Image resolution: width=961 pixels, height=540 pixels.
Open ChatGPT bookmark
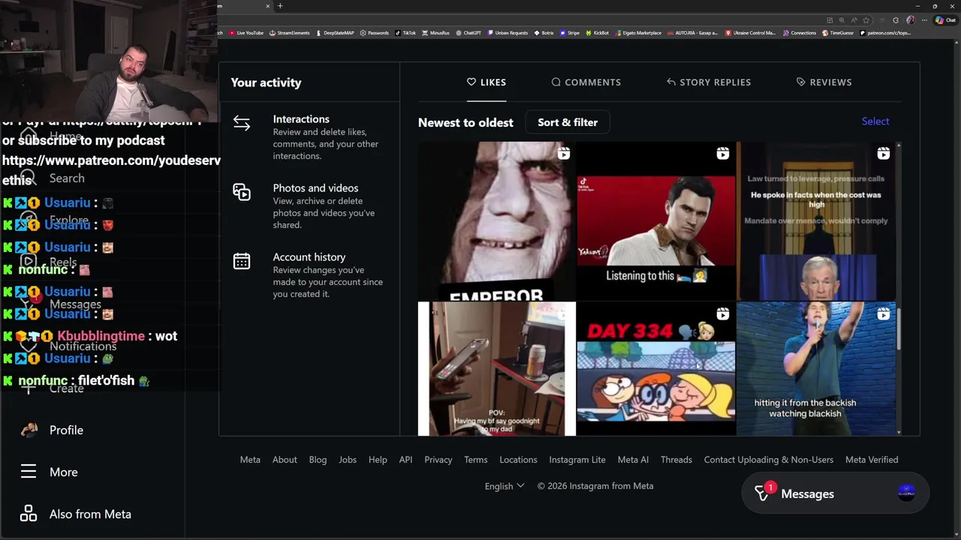pyautogui.click(x=468, y=33)
